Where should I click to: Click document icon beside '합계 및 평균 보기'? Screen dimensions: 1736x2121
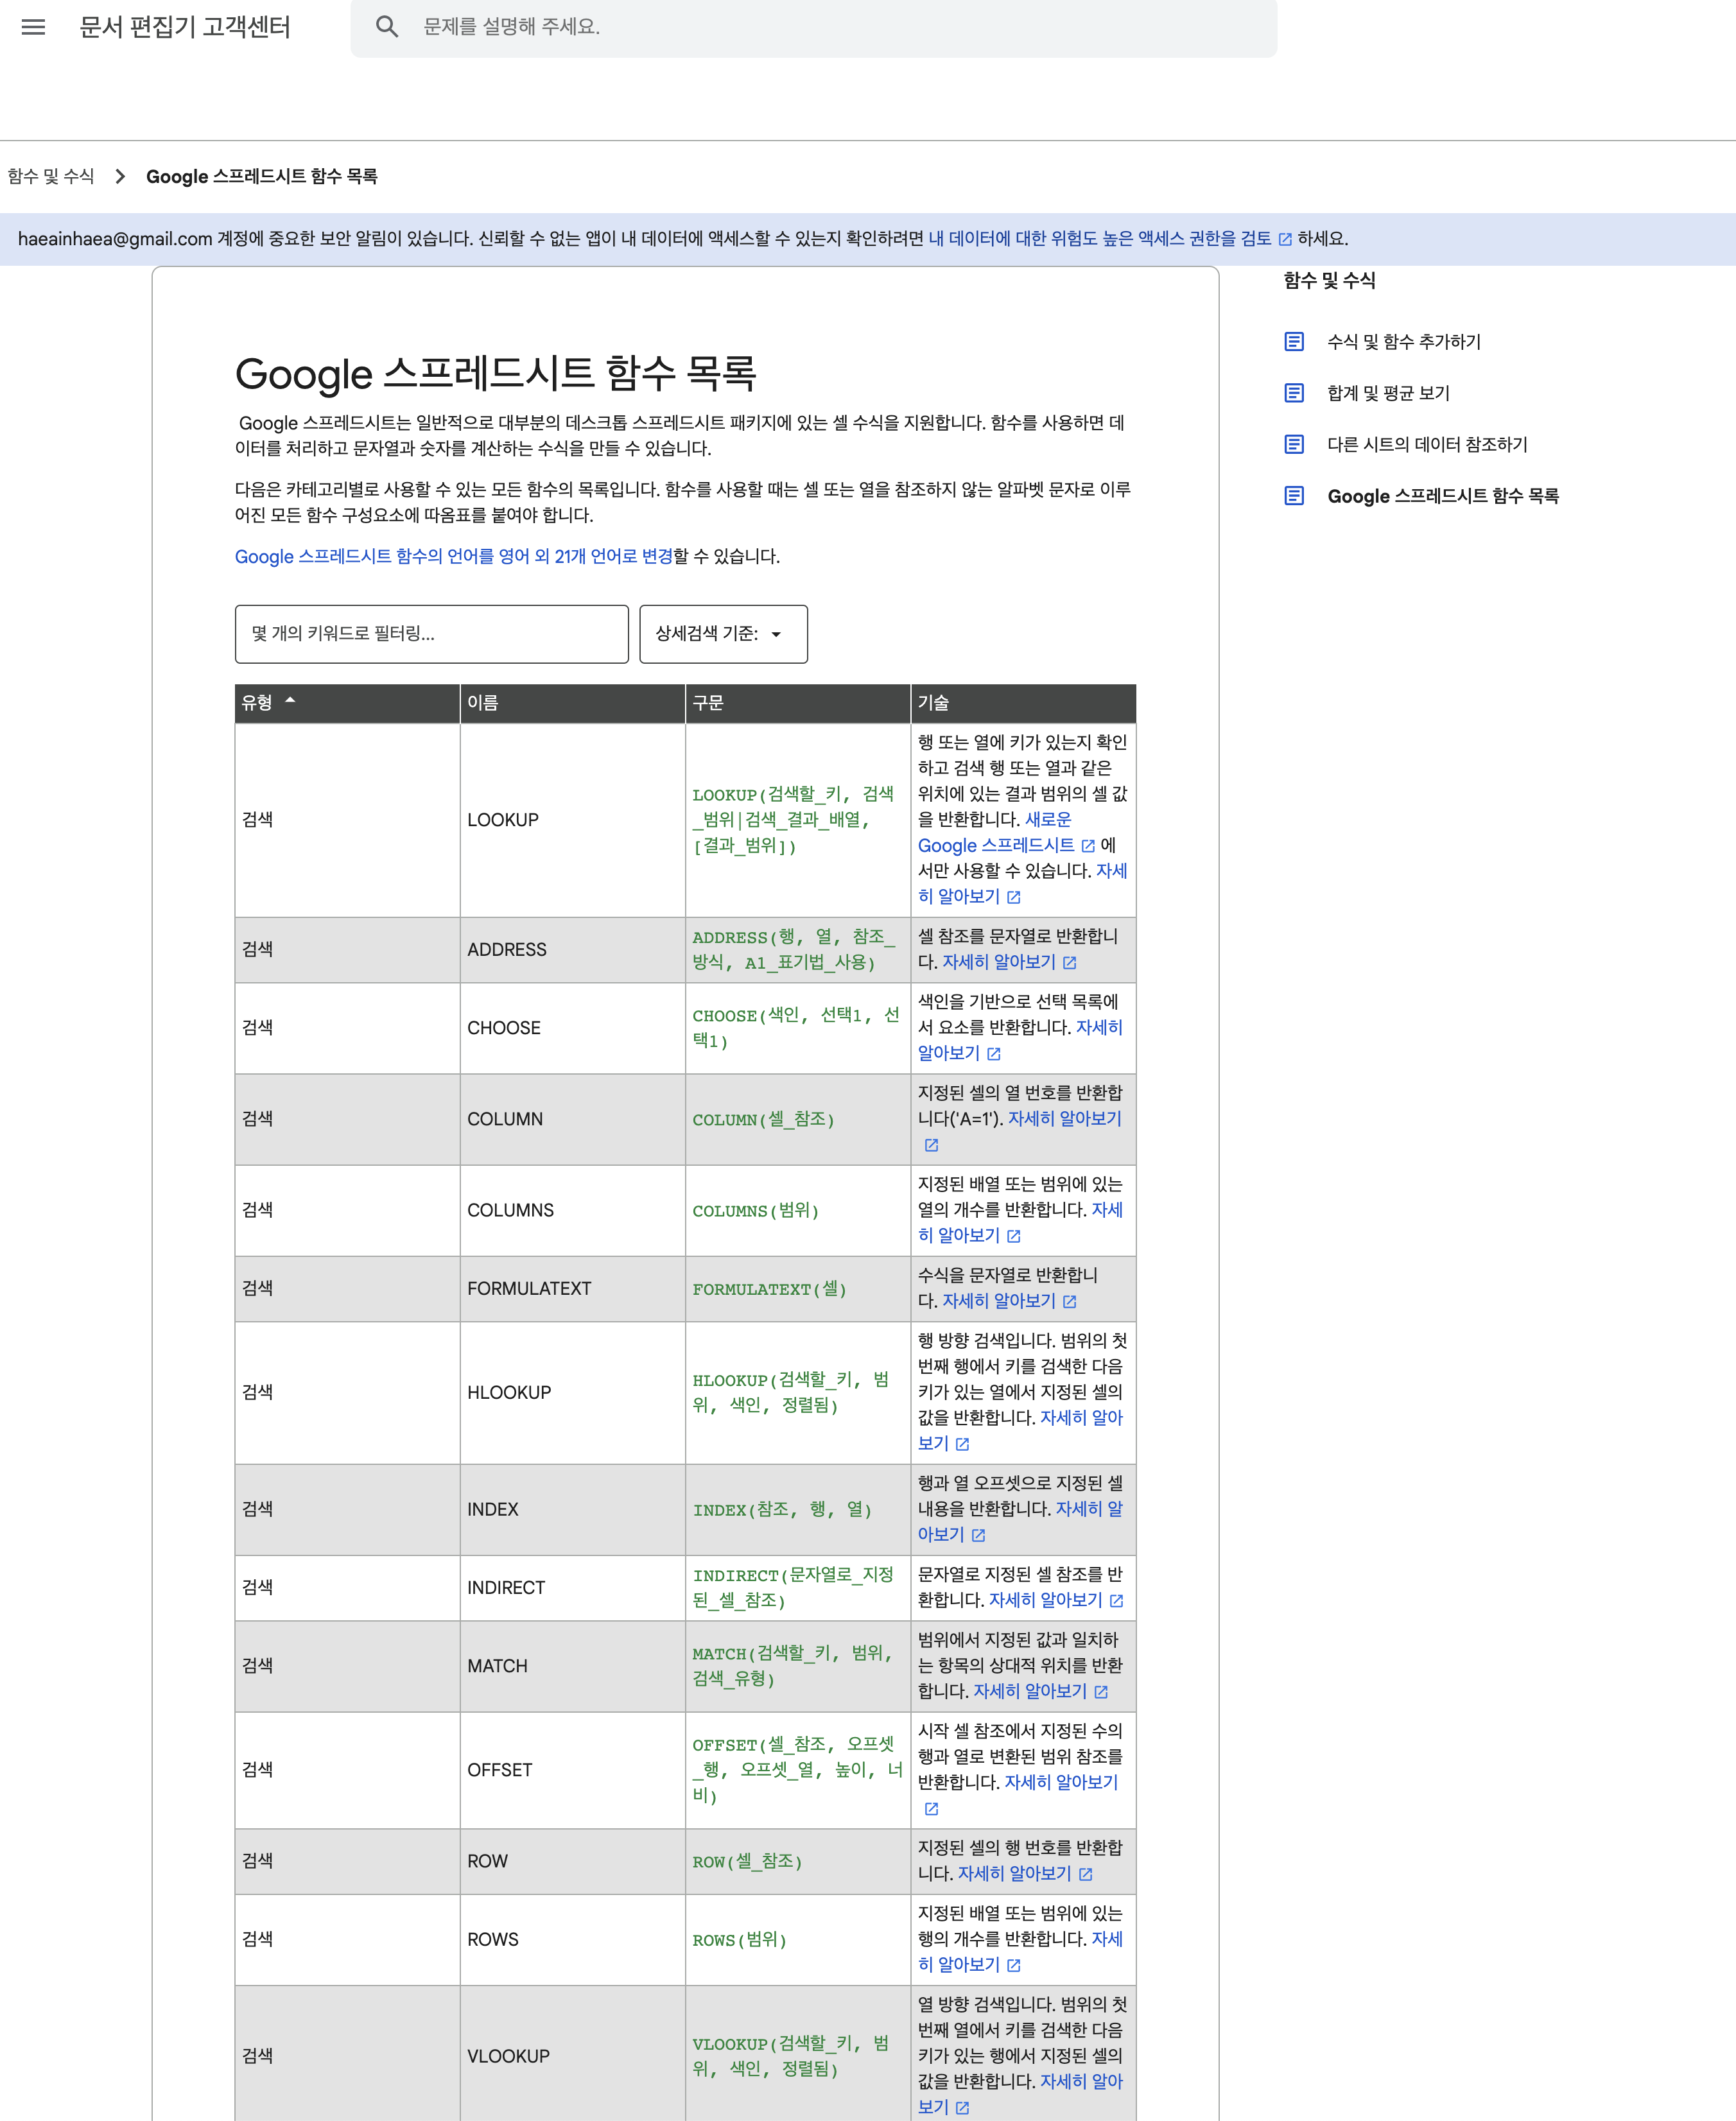[1294, 393]
